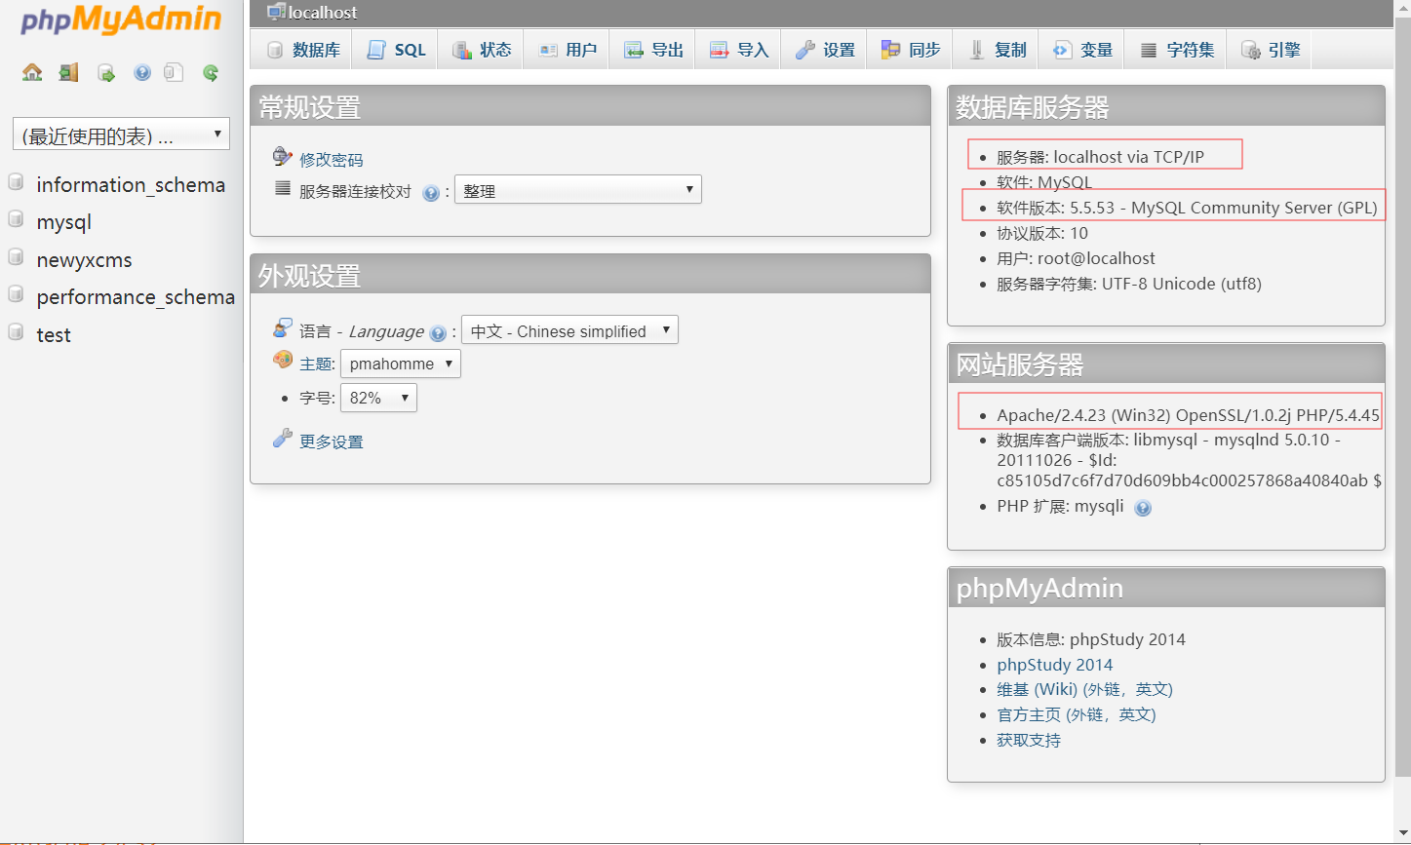This screenshot has width=1411, height=845.
Task: Follow the phpStudy 2014 link
Action: tap(1055, 665)
